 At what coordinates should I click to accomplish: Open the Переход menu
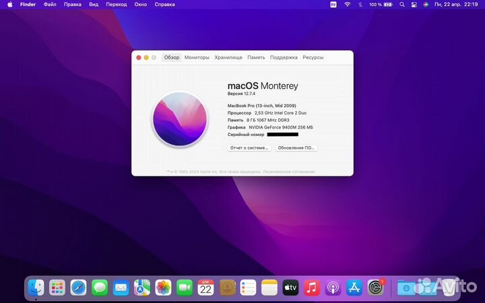117,4
